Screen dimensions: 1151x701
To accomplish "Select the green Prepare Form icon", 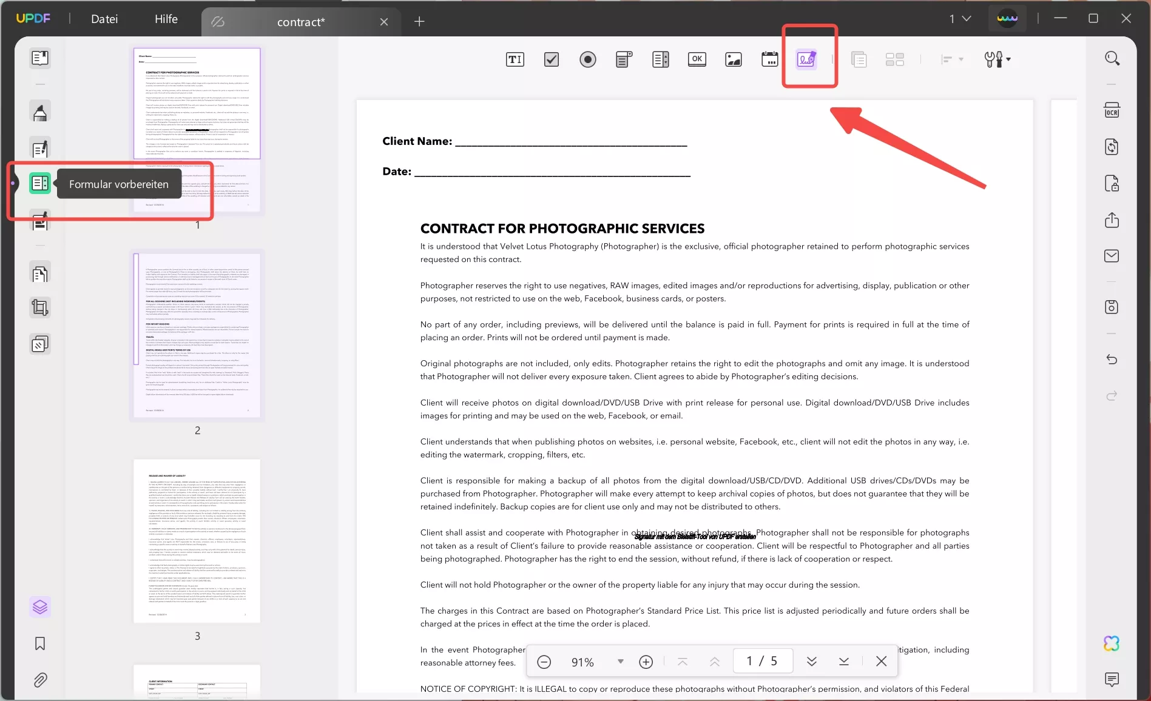I will 40,183.
